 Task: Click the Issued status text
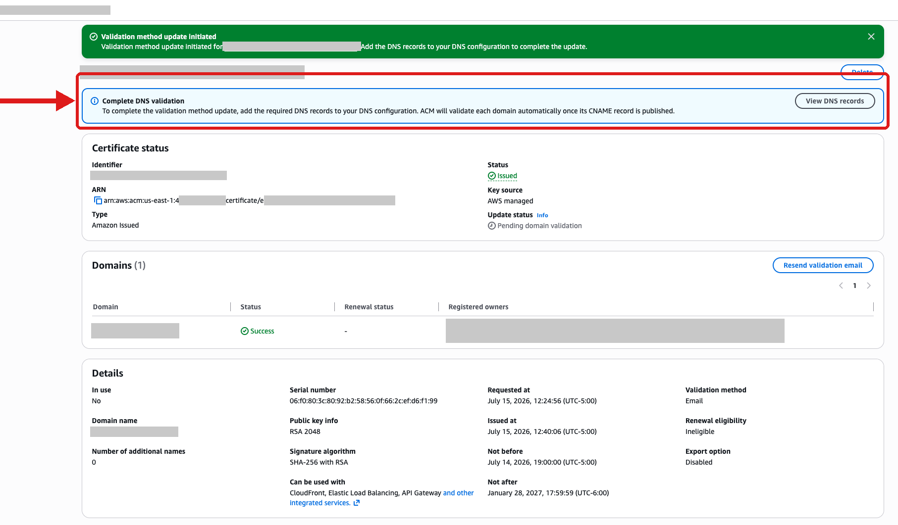(x=507, y=176)
